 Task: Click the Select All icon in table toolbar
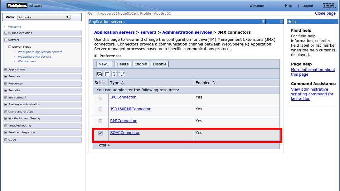[x=100, y=74]
